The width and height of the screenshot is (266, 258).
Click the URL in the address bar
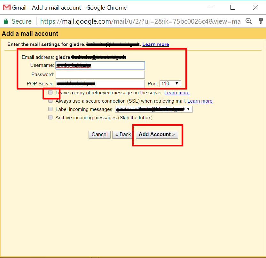(140, 21)
